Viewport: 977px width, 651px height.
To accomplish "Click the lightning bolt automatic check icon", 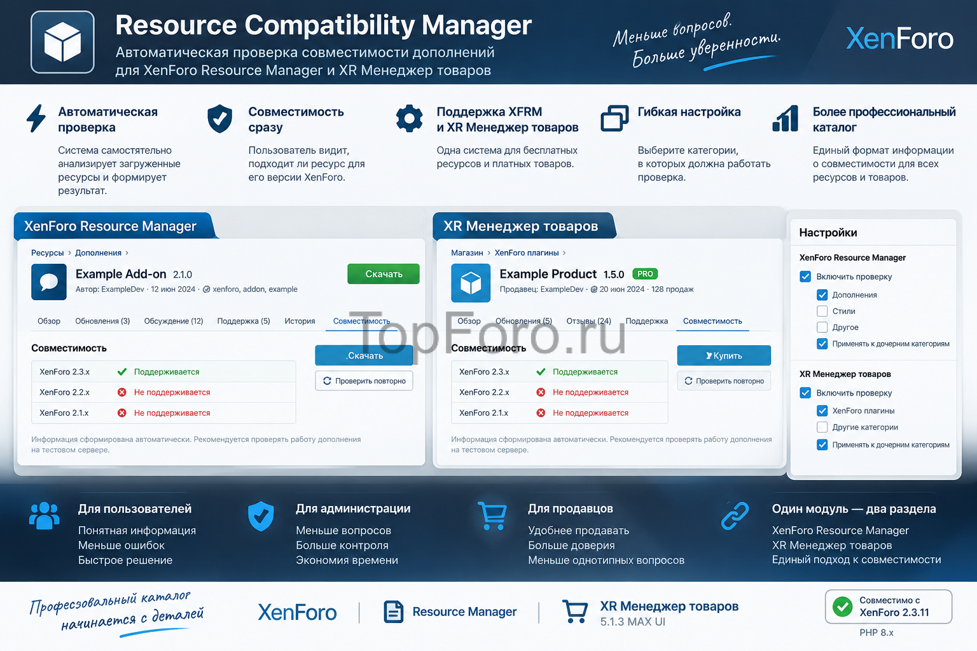I will [36, 118].
